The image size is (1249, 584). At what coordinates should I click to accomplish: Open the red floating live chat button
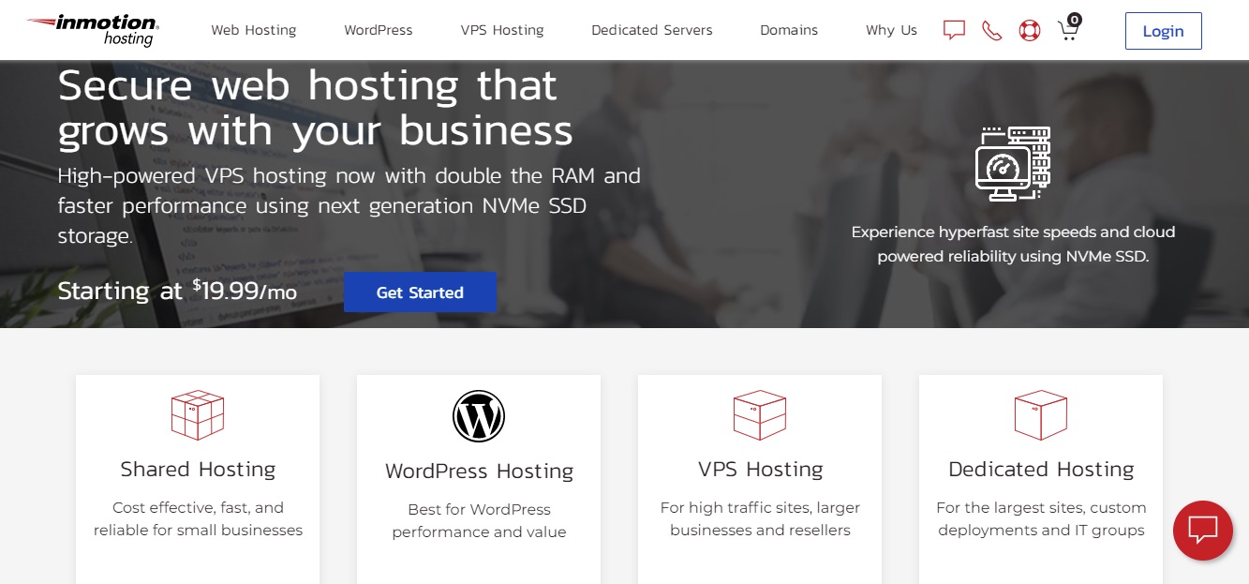[1202, 530]
